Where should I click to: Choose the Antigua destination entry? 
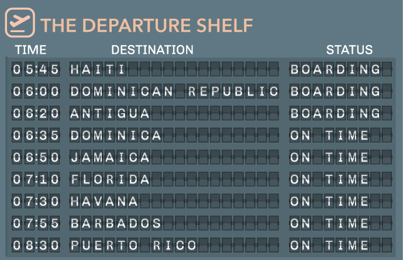[110, 113]
